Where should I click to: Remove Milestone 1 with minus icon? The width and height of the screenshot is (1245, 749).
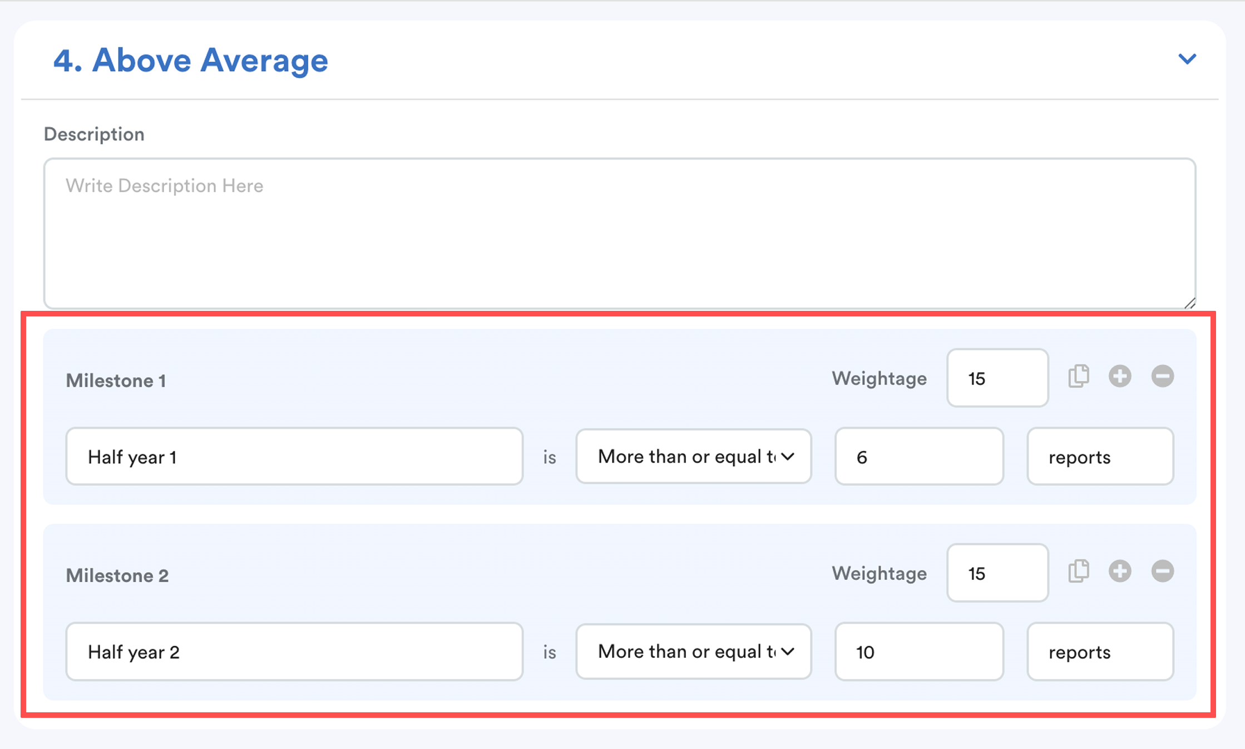(1162, 376)
